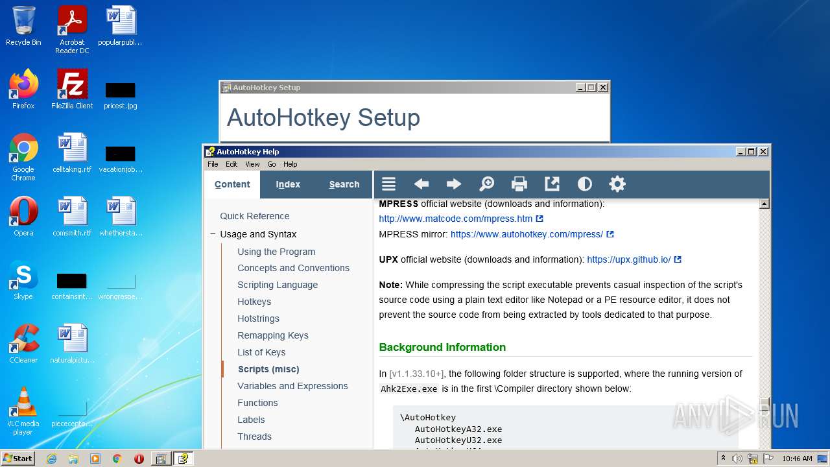830x467 pixels.
Task: Select the FileZilla Client desktop shortcut
Action: coord(72,90)
